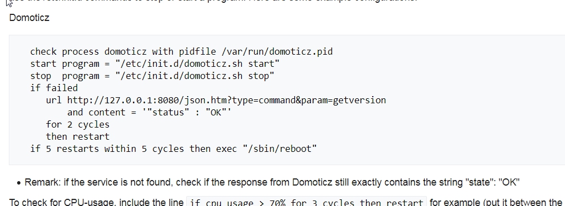Click the 'start program' code line
Image resolution: width=565 pixels, height=206 pixels.
[x=155, y=64]
